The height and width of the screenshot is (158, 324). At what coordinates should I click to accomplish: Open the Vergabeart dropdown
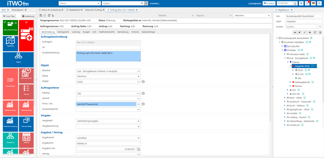pos(108,121)
